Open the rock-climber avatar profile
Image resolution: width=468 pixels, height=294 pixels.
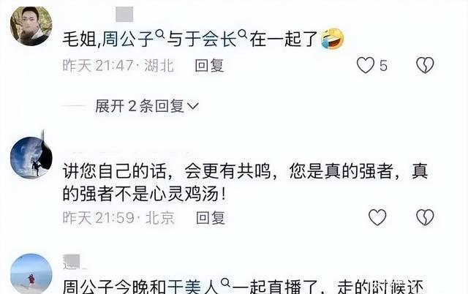tap(31, 157)
